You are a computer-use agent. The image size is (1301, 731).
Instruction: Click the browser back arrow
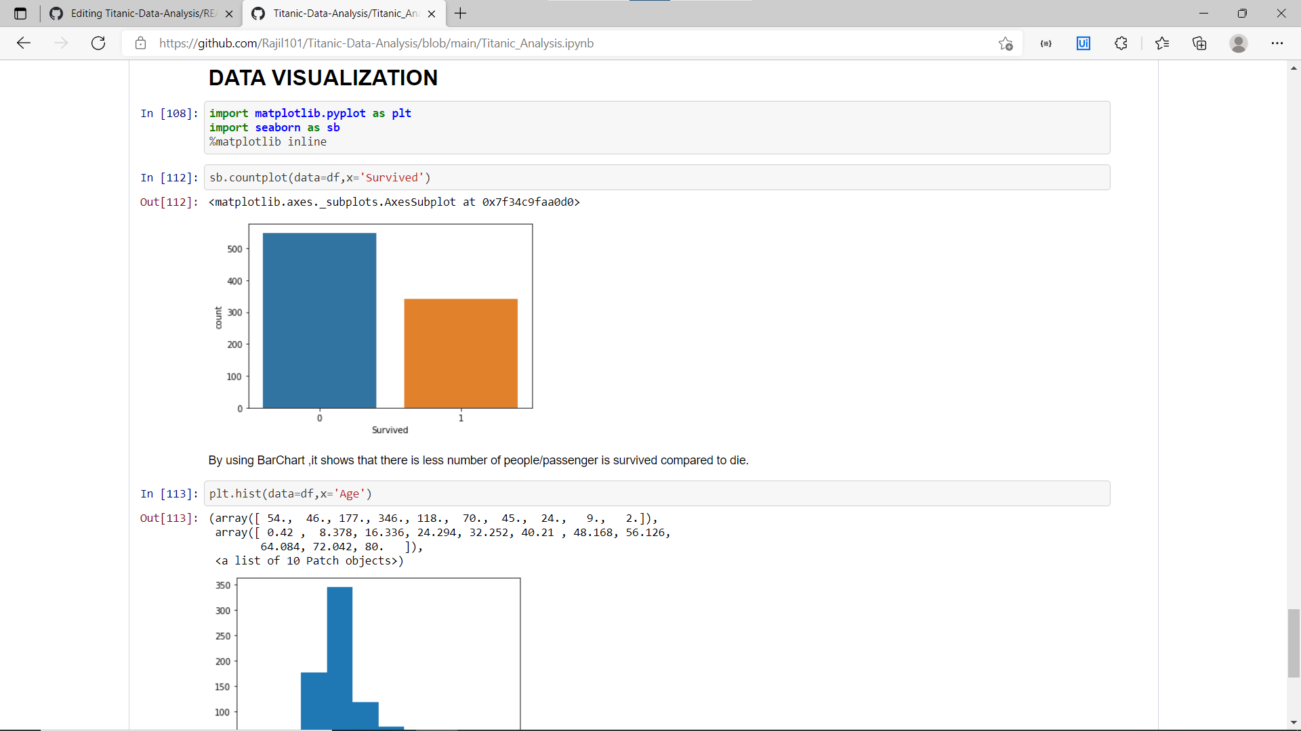click(24, 43)
